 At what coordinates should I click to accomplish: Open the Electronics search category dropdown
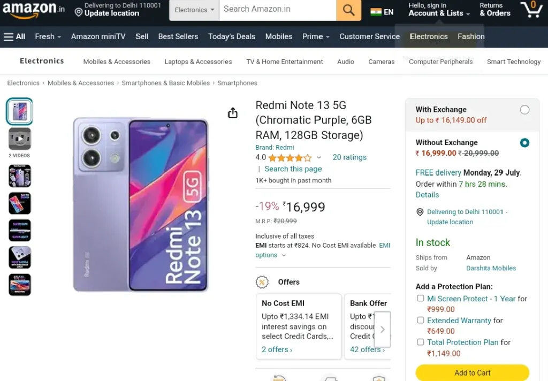click(194, 10)
